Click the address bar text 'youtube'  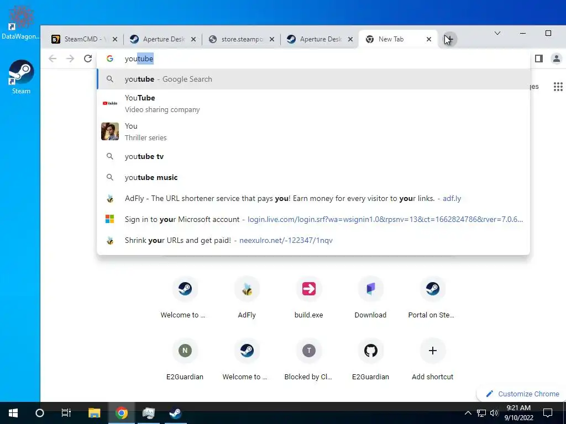point(139,59)
